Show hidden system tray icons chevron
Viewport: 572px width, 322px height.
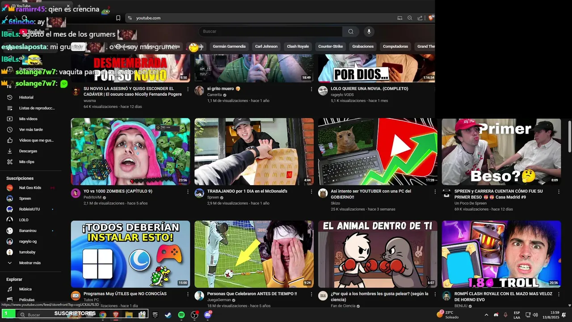(x=486, y=315)
